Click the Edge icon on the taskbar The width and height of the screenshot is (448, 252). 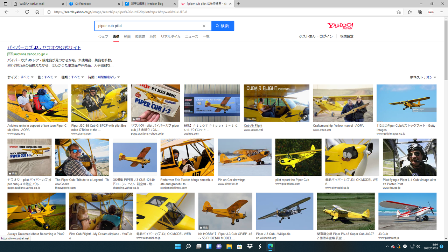pyautogui.click(x=271, y=246)
